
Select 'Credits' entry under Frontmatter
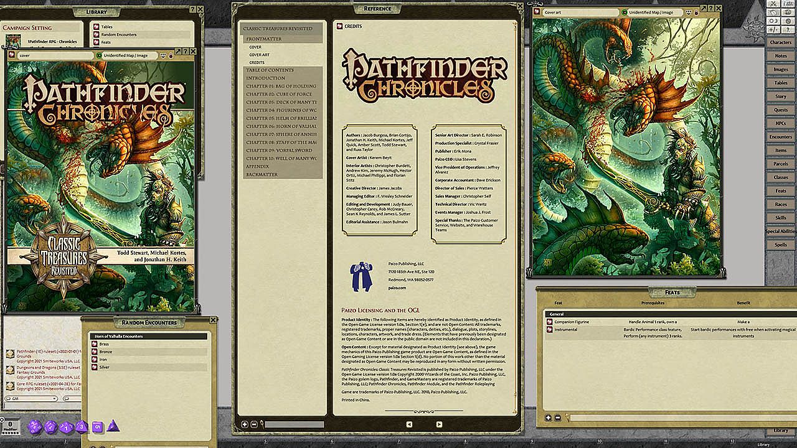coord(257,62)
